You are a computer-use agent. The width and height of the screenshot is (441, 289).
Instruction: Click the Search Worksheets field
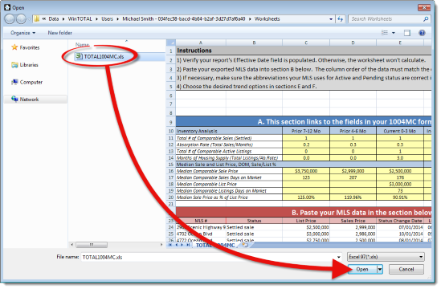[x=386, y=19]
